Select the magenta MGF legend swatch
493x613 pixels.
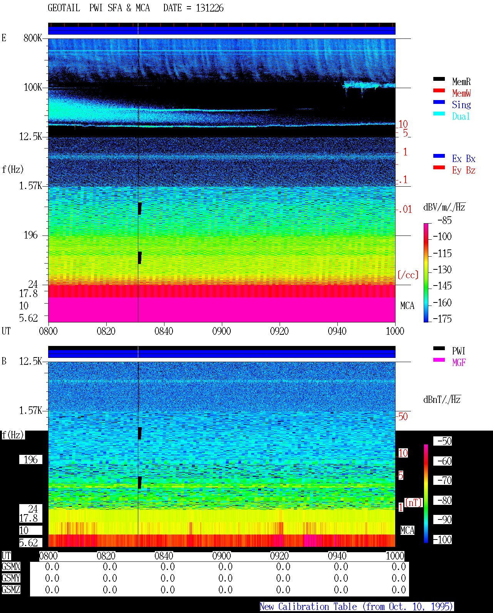coord(439,360)
